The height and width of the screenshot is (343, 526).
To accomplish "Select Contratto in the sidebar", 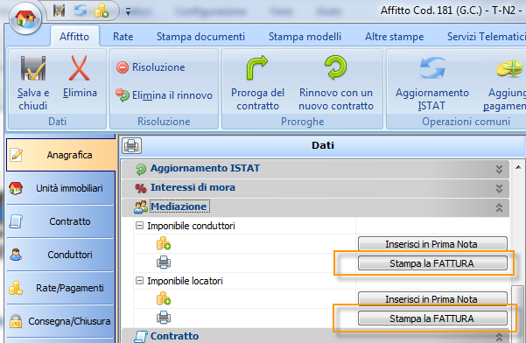I will coord(60,221).
